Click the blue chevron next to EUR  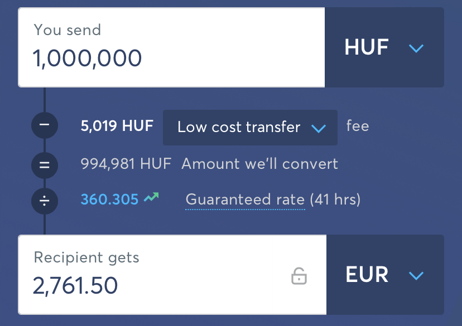(416, 275)
